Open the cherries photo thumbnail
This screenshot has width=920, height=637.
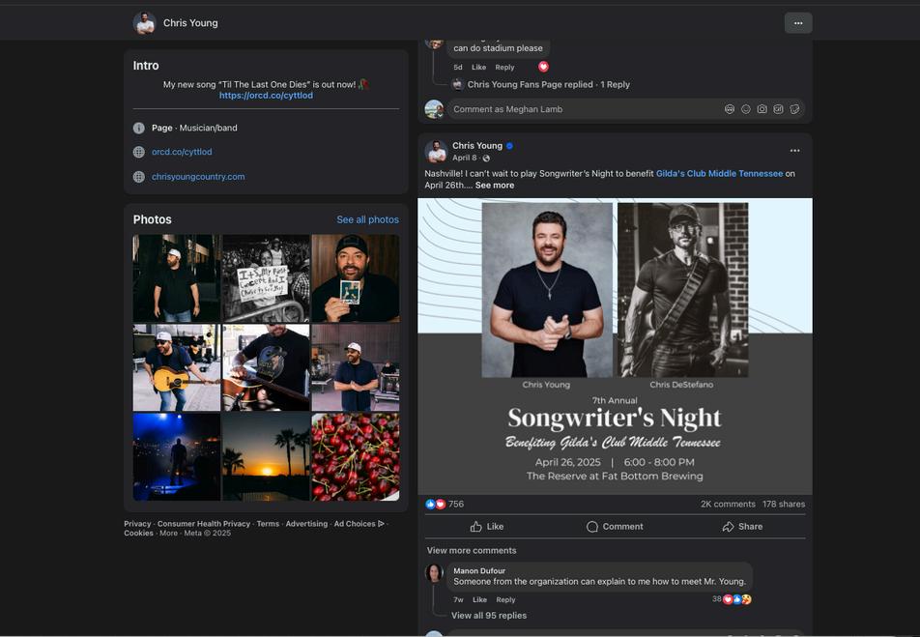[356, 457]
